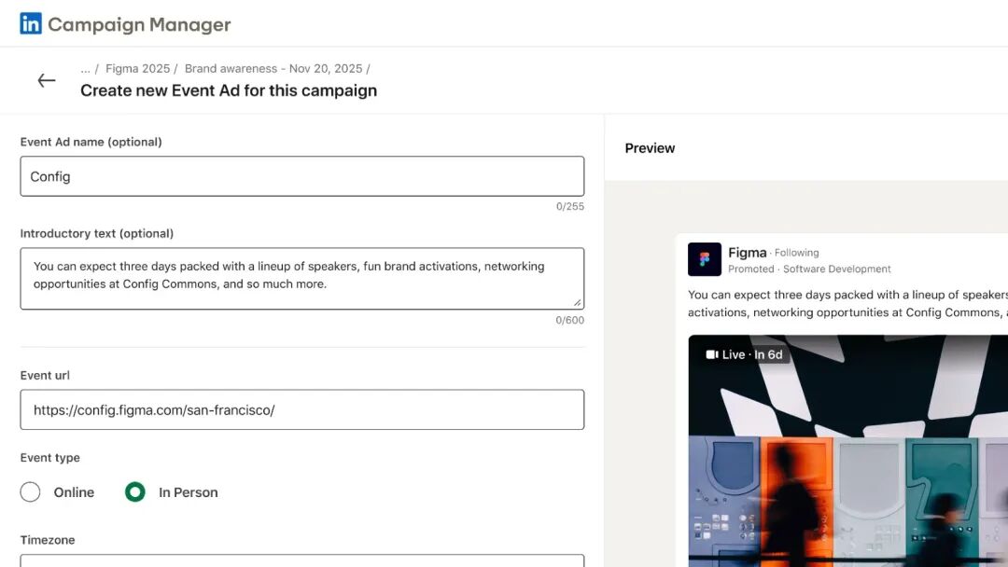Screen dimensions: 1008x567
Task: Click the Figma company logo in preview
Action: (x=704, y=259)
